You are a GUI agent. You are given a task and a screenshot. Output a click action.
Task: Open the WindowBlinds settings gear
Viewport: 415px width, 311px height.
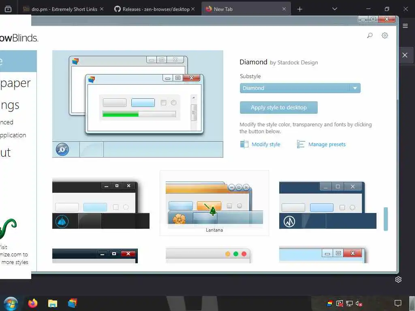point(385,35)
